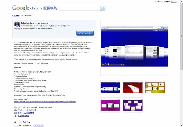Click the search magnifier button

point(103,8)
